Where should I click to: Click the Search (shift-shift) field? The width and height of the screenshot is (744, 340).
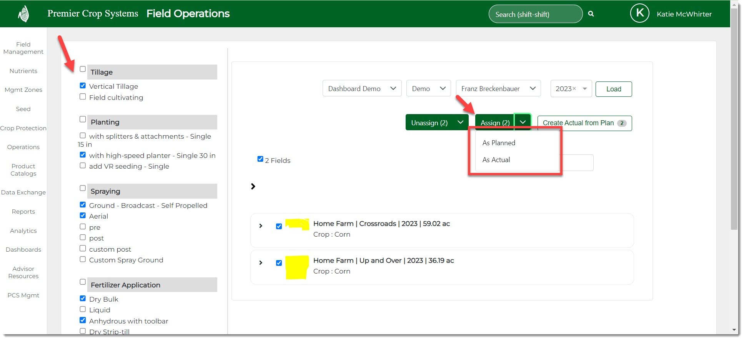tap(534, 14)
